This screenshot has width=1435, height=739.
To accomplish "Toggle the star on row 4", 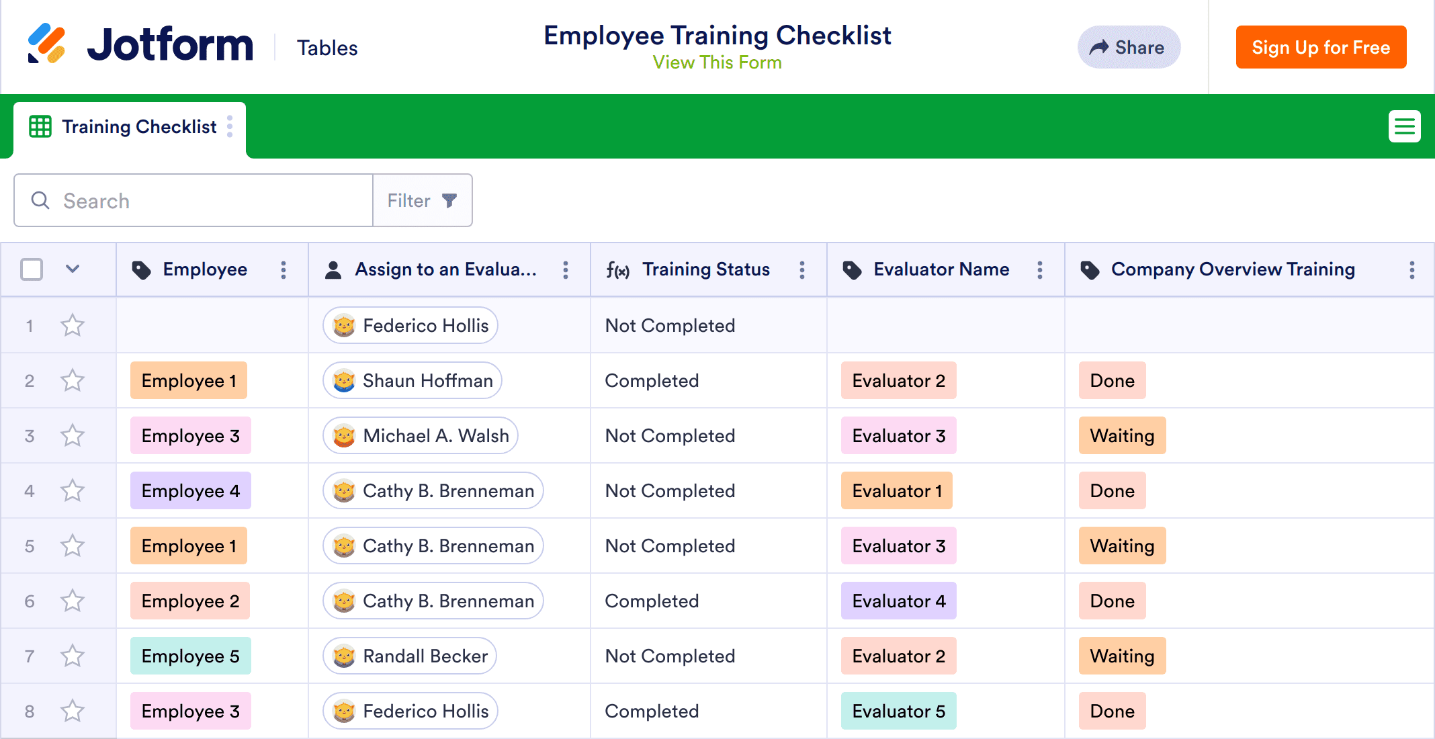I will 73,491.
